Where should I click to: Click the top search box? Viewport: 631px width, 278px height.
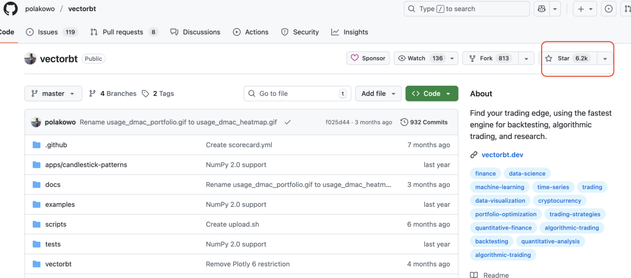point(466,9)
